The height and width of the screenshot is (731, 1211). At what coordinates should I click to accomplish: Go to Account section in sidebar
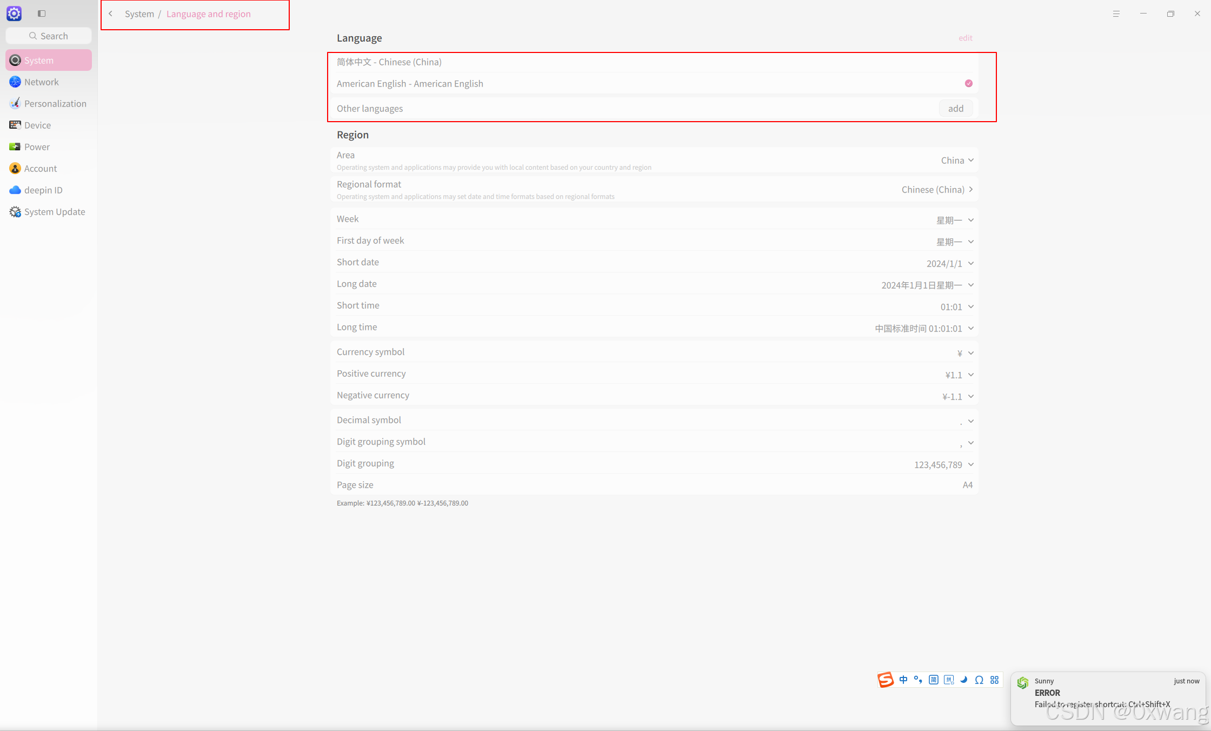click(x=40, y=168)
